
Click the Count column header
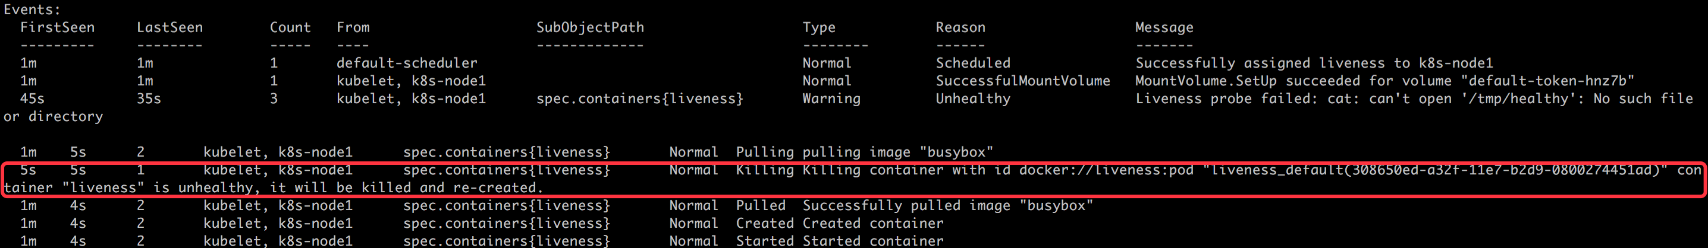tap(290, 27)
